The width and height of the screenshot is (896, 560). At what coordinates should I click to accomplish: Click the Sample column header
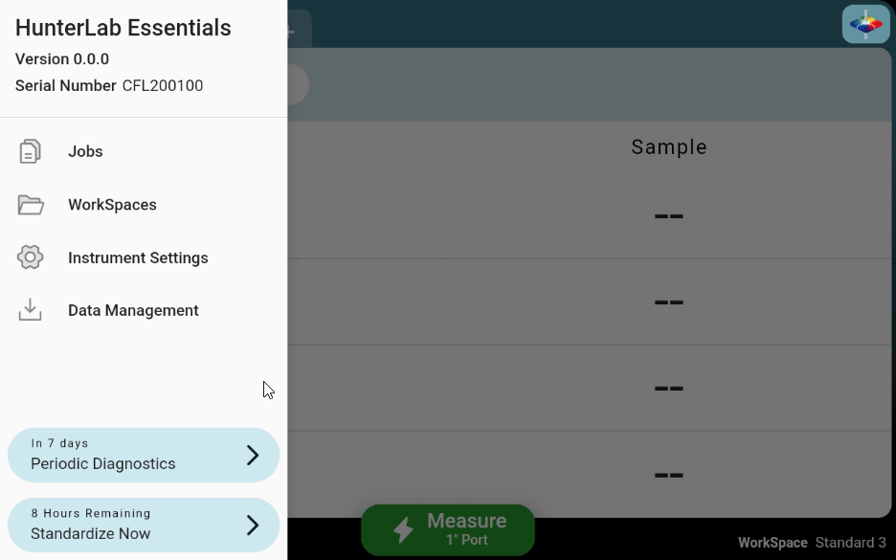[x=669, y=147]
